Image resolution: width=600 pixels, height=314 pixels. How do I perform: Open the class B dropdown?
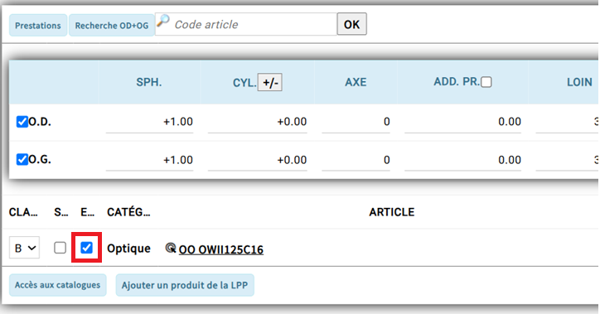(25, 248)
